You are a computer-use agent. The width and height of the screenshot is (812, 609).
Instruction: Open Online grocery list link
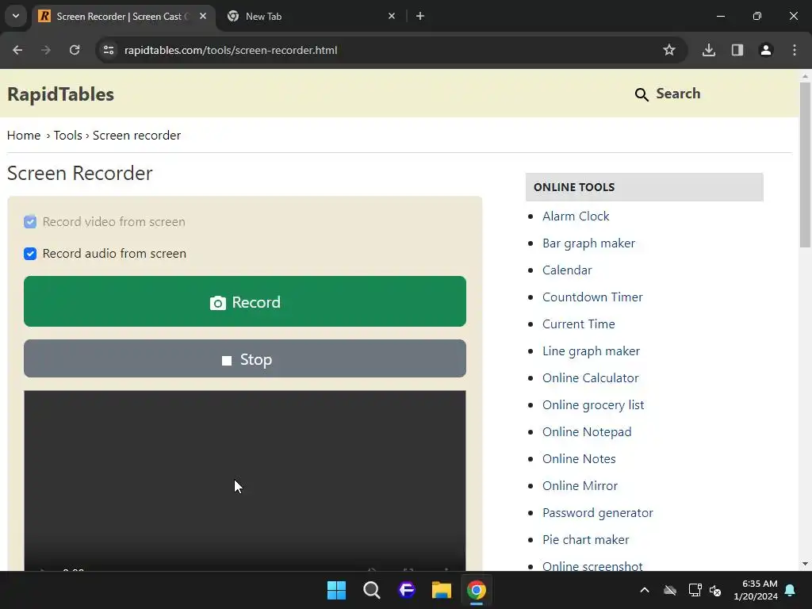[x=593, y=404]
